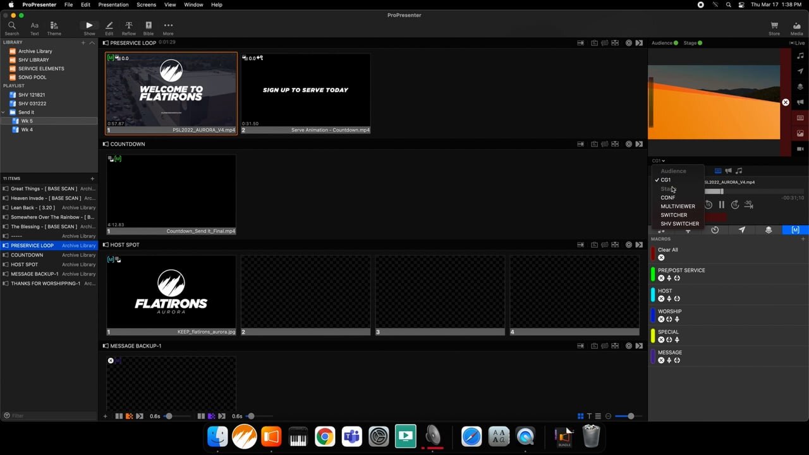Show the Props tab with layers icon
The image size is (809, 455).
coord(769,230)
